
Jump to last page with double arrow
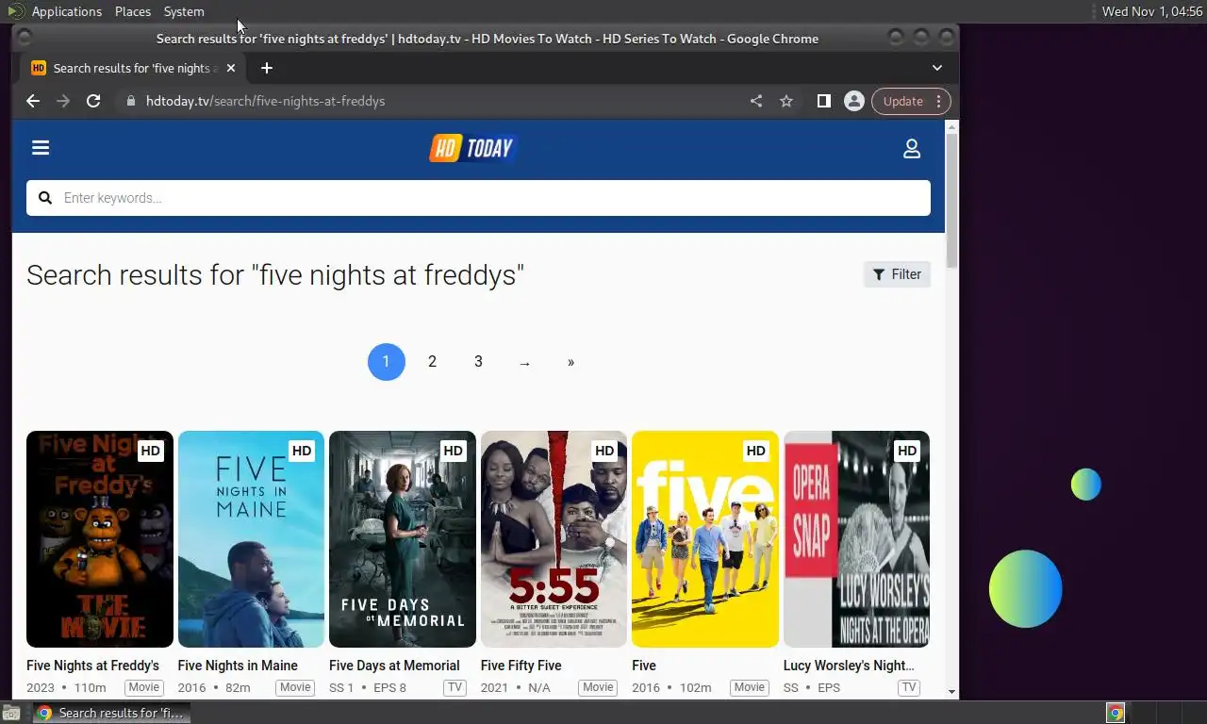tap(570, 362)
